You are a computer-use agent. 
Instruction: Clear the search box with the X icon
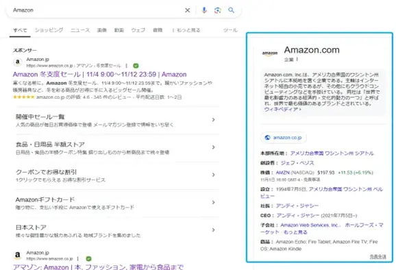click(188, 10)
